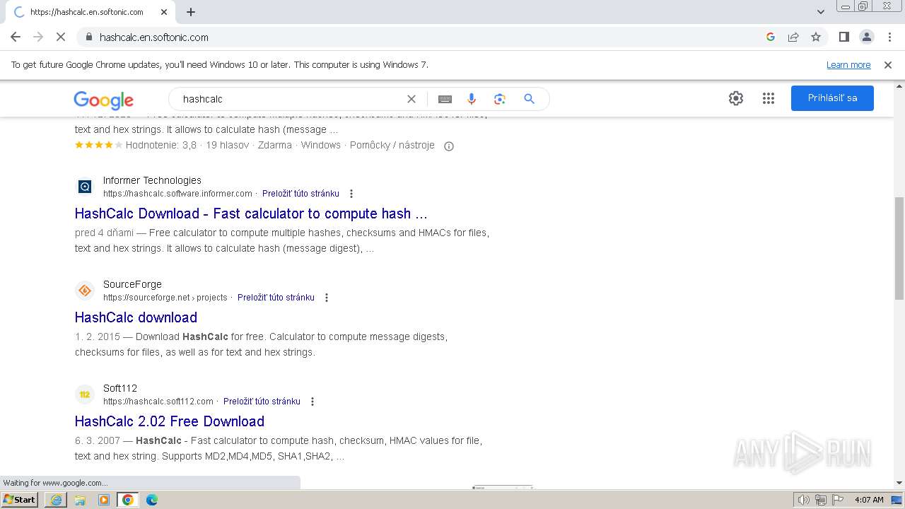This screenshot has height=509, width=905.
Task: Toggle the Chrome side panel
Action: pos(843,37)
